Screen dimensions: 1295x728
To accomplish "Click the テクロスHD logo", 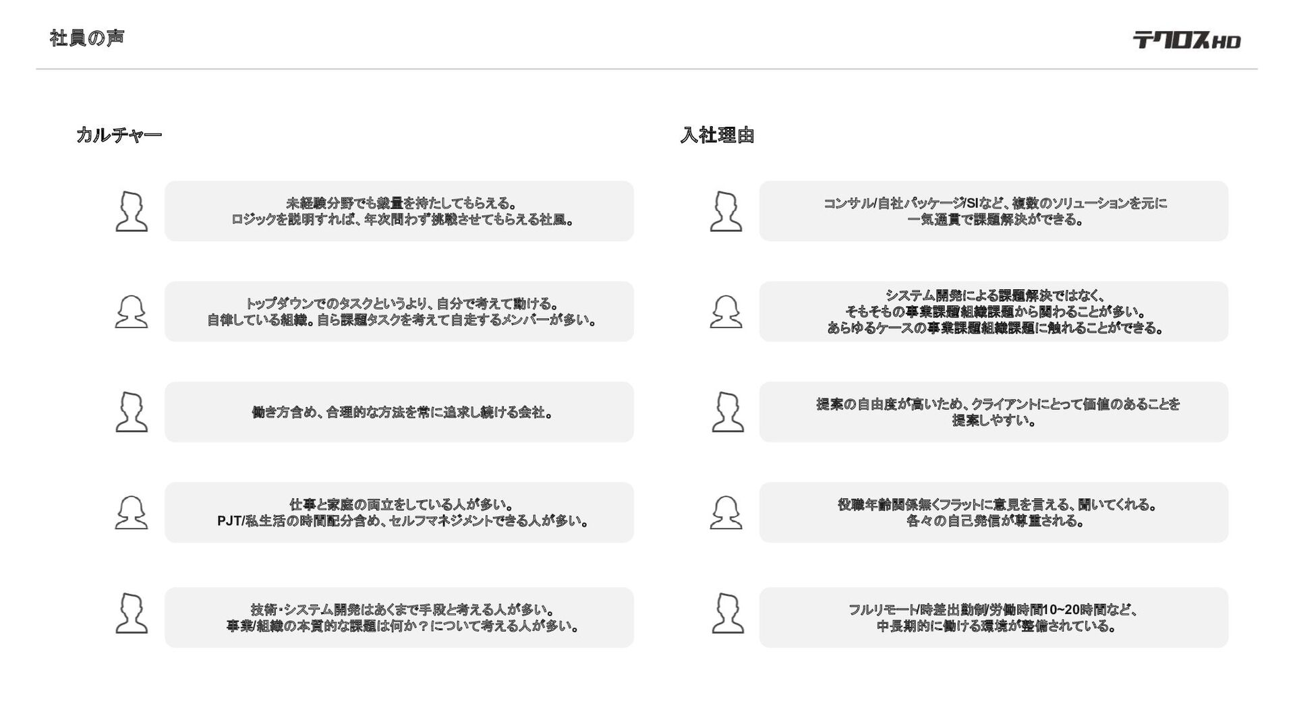I will [x=1186, y=40].
